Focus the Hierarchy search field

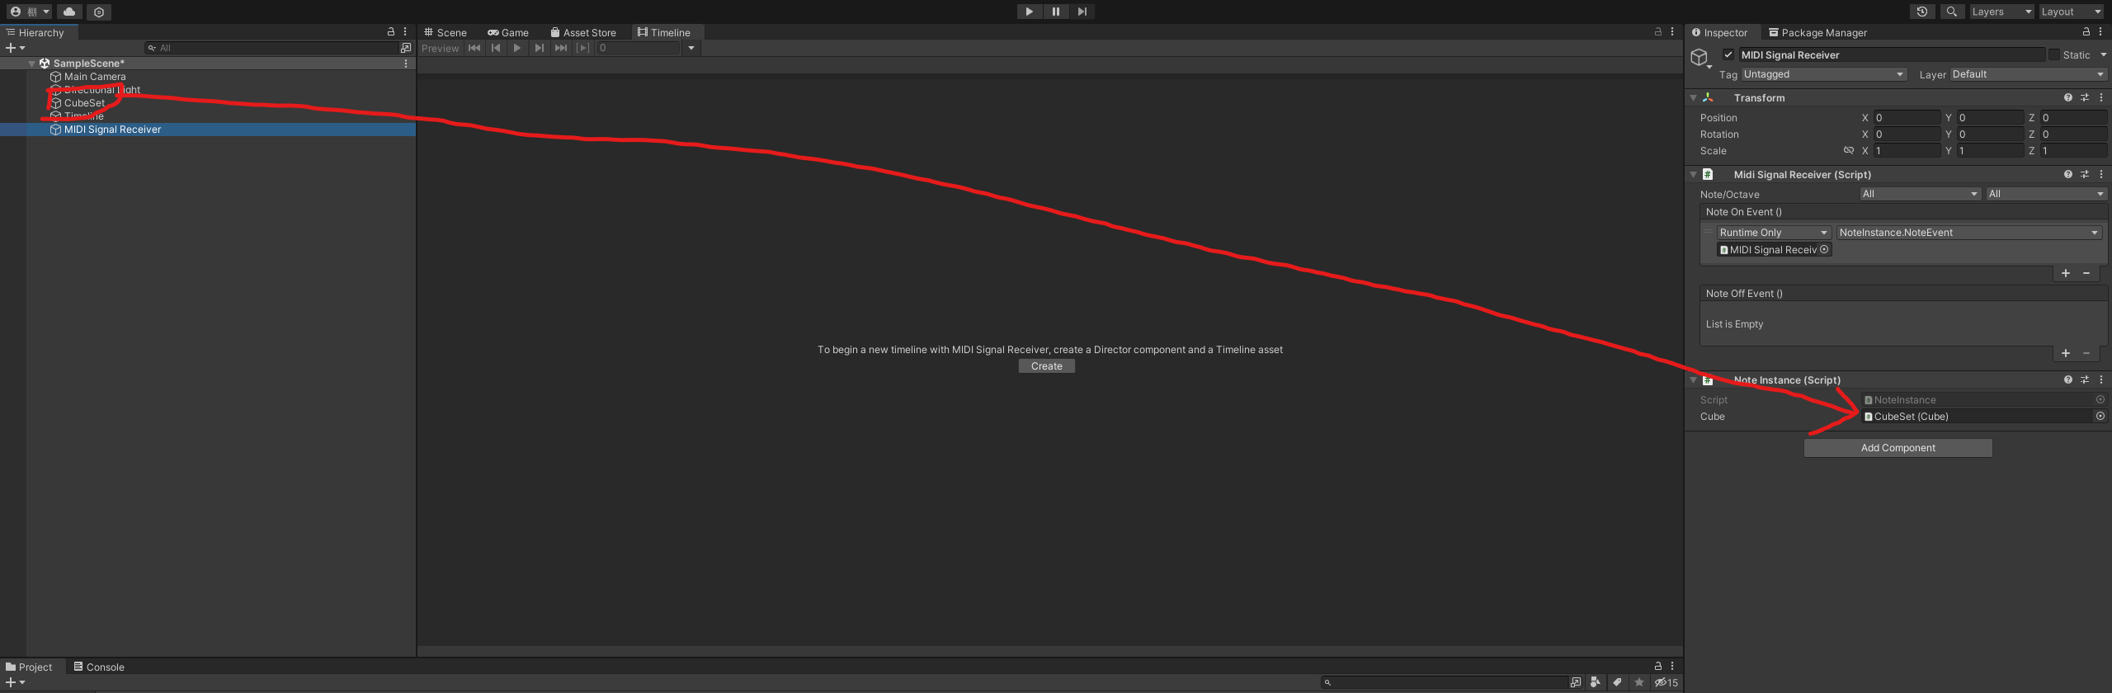(x=272, y=48)
